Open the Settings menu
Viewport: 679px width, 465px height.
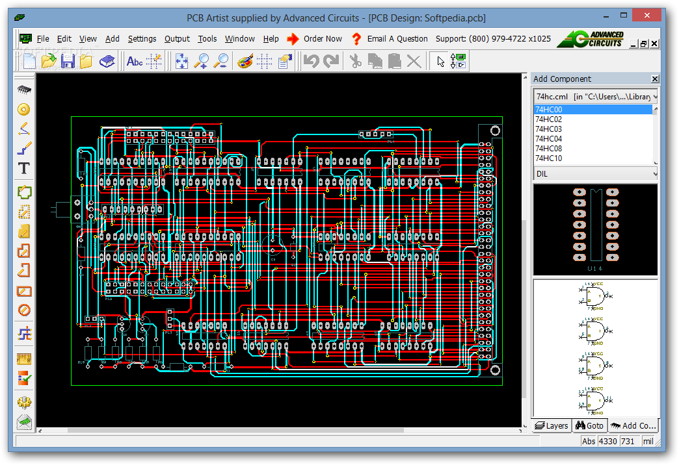(142, 38)
